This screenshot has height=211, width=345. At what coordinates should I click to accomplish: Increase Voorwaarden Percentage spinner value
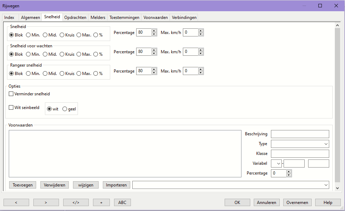coord(289,172)
